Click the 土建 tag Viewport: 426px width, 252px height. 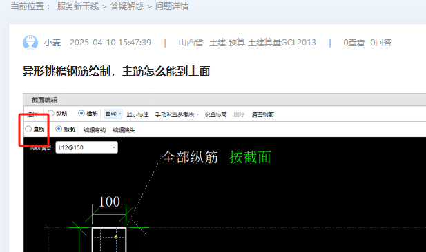point(217,43)
